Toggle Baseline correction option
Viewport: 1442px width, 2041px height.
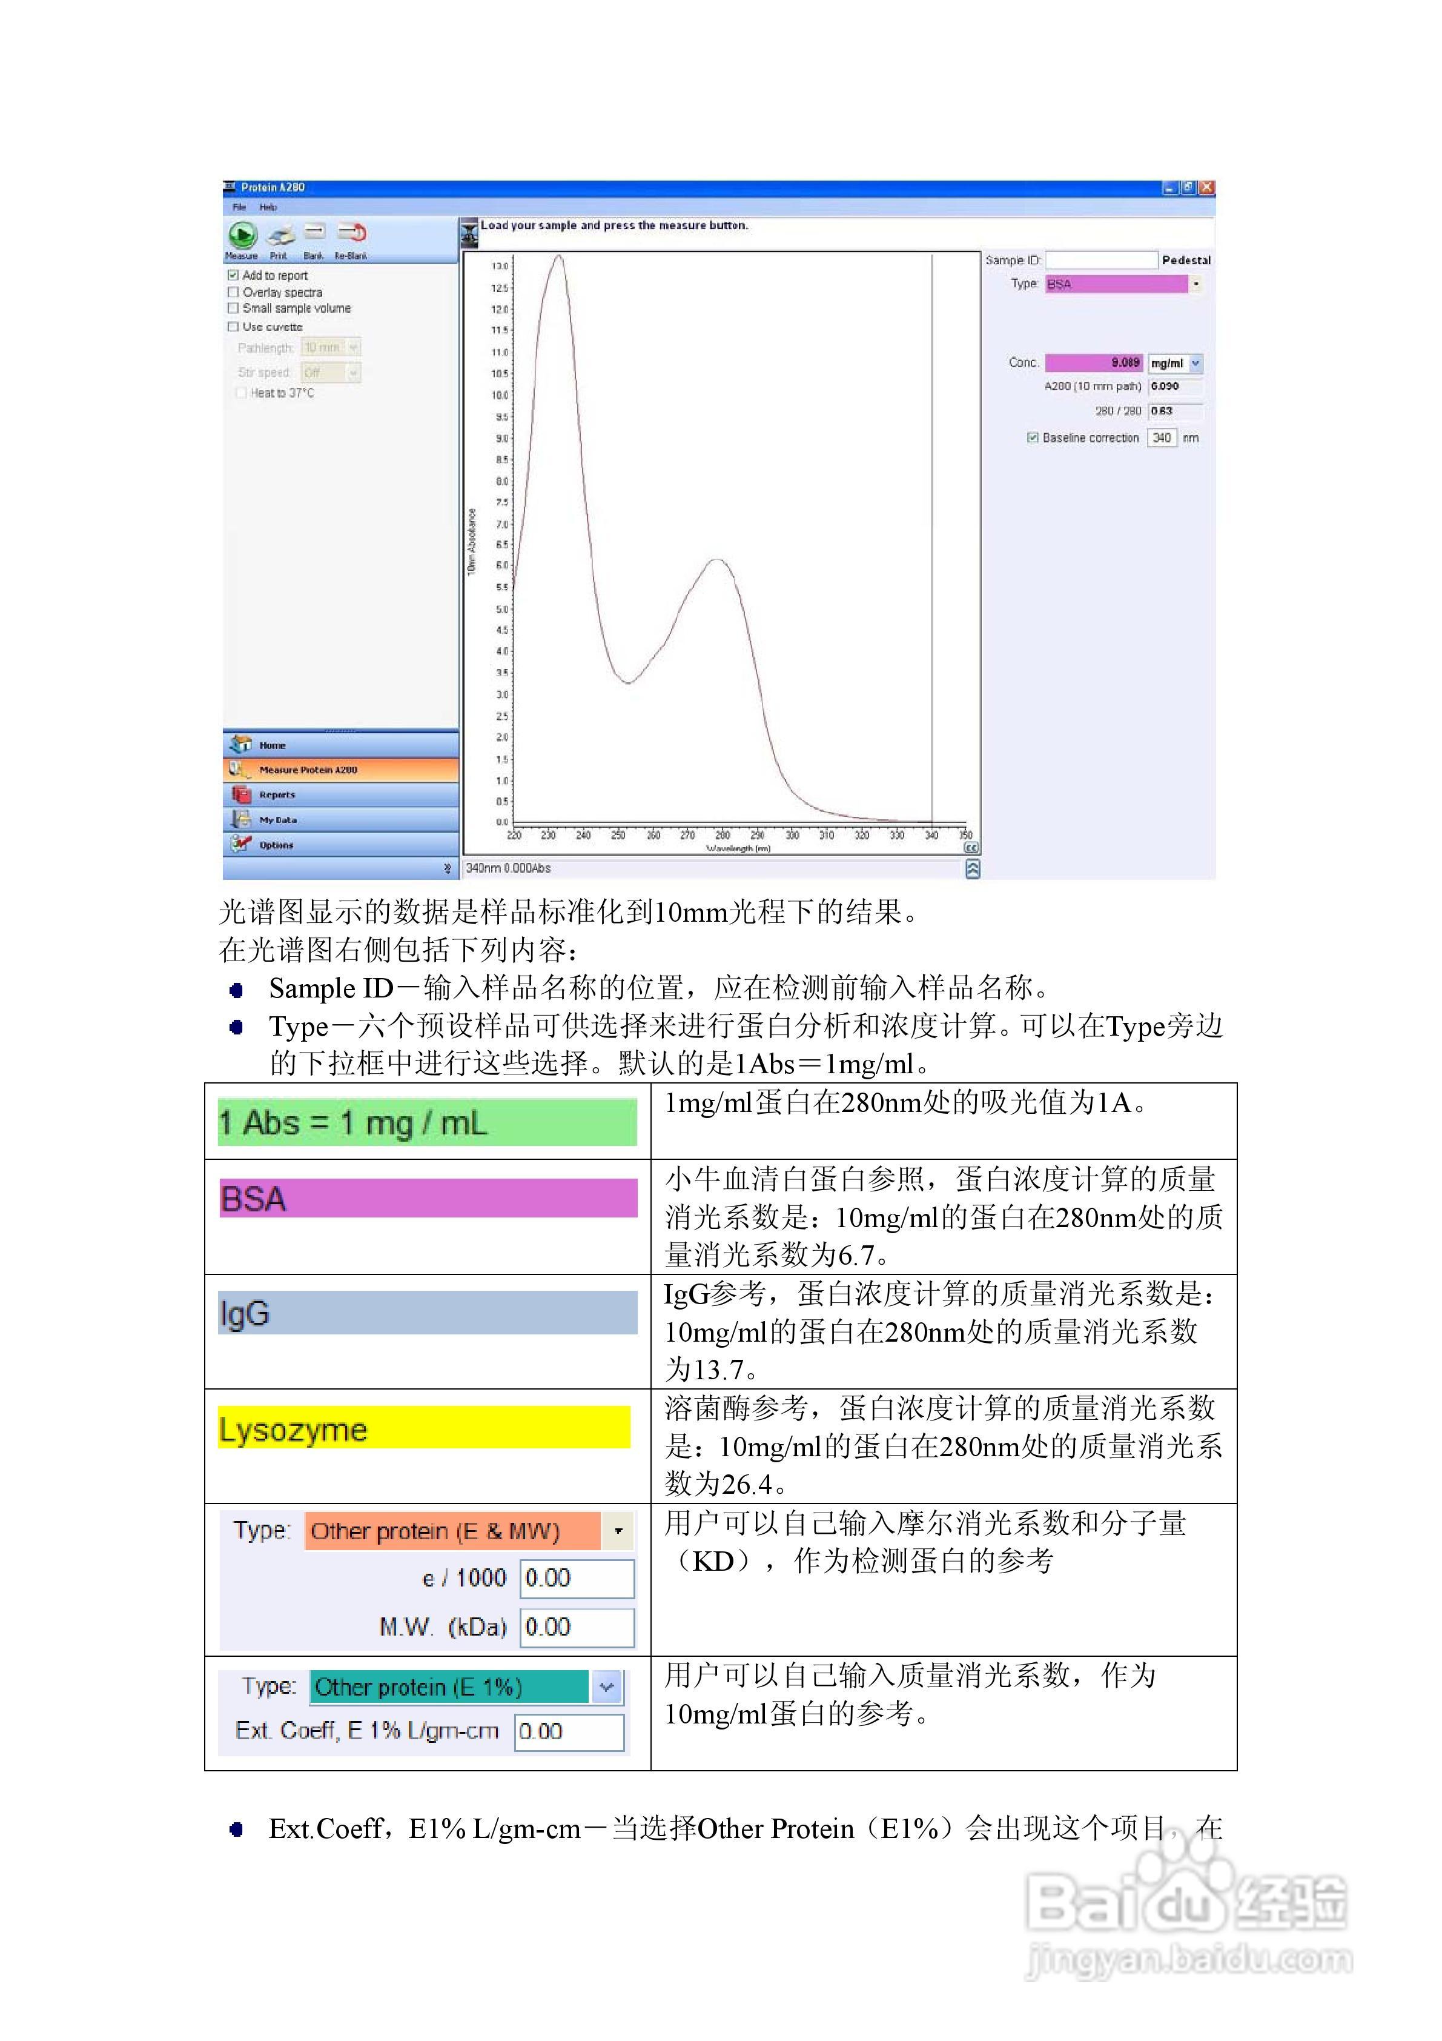pyautogui.click(x=1033, y=438)
